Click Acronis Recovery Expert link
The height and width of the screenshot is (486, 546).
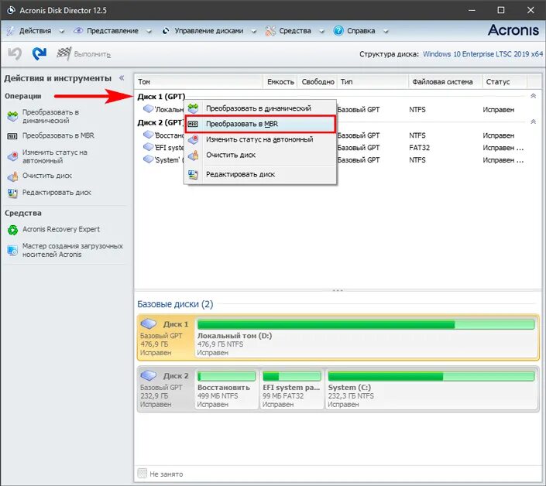click(x=61, y=229)
